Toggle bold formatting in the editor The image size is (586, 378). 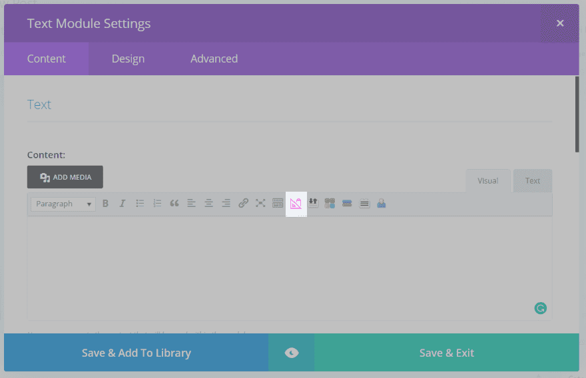(x=105, y=204)
